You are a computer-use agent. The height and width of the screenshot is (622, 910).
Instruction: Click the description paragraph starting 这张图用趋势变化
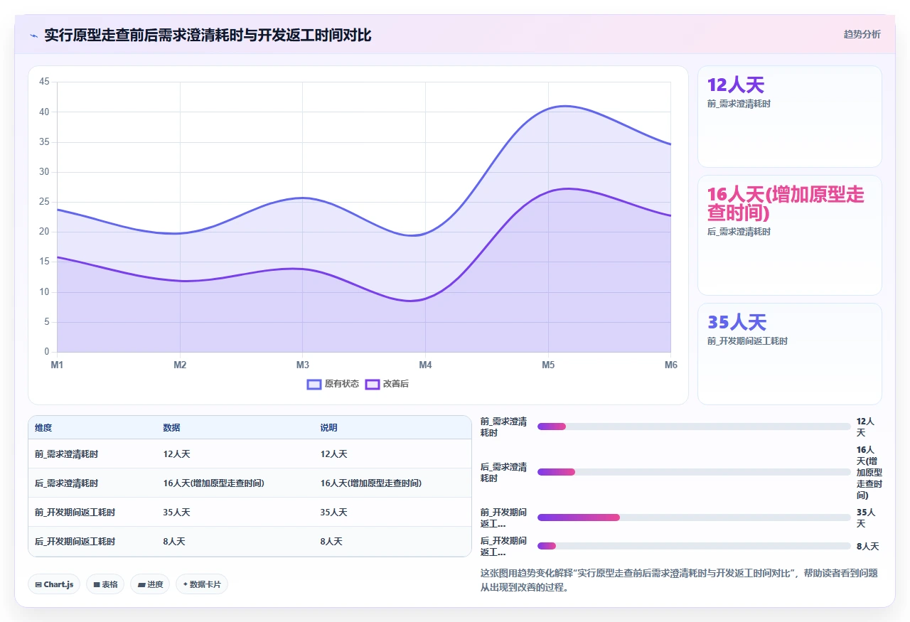pyautogui.click(x=679, y=580)
